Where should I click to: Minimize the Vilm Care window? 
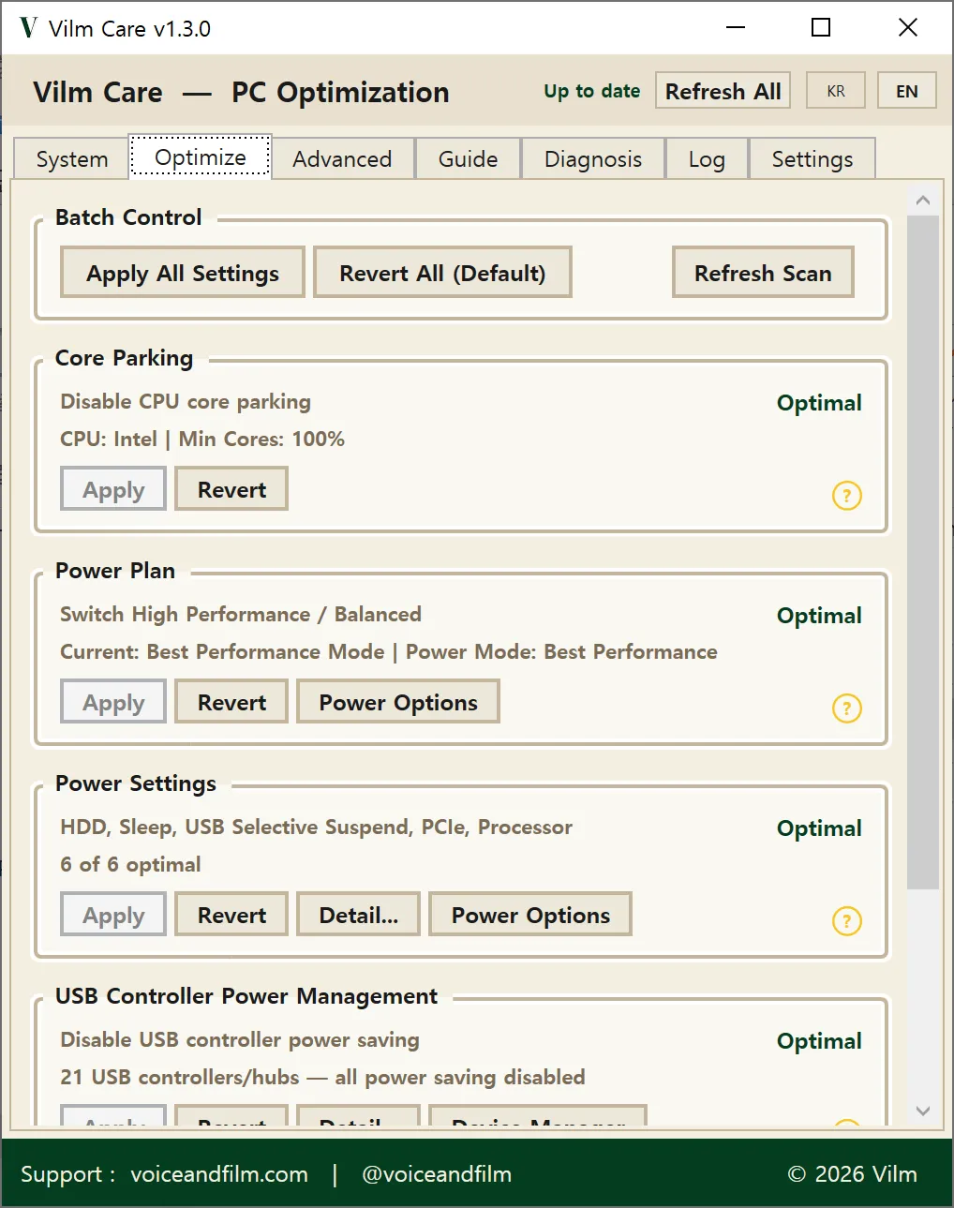pos(736,27)
